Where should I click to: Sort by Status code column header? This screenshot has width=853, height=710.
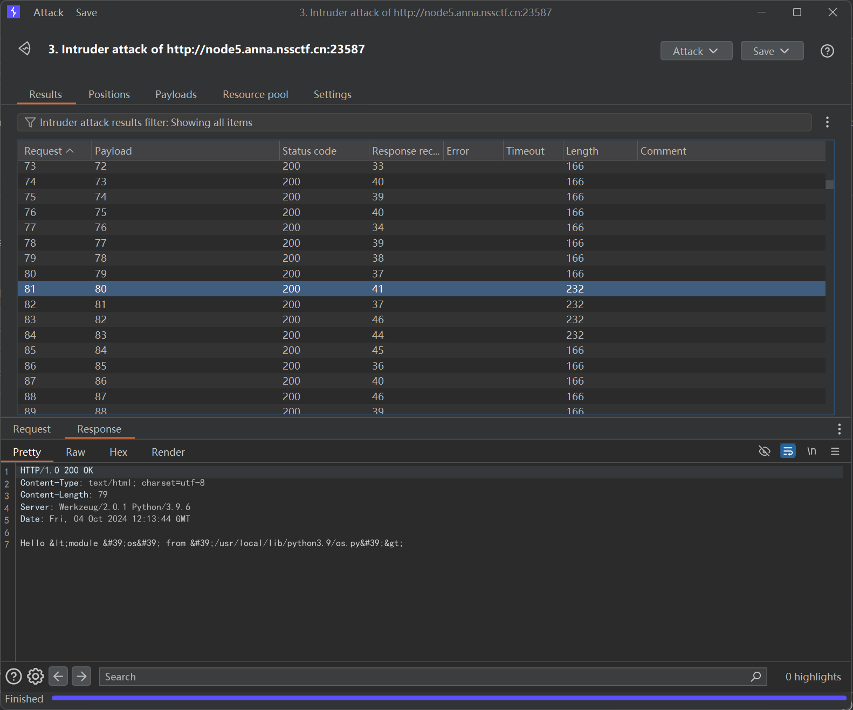click(324, 151)
